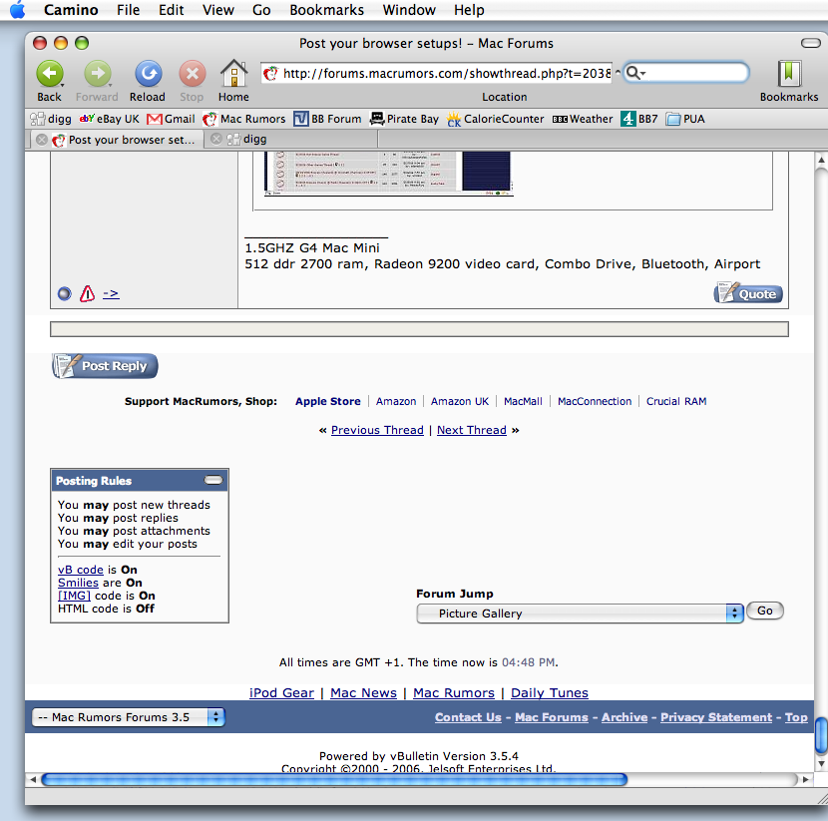Open the CalorieCounter bookmark
The height and width of the screenshot is (821, 828).
[496, 119]
